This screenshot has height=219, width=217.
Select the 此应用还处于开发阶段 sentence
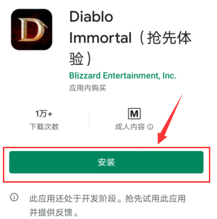[x=73, y=198]
